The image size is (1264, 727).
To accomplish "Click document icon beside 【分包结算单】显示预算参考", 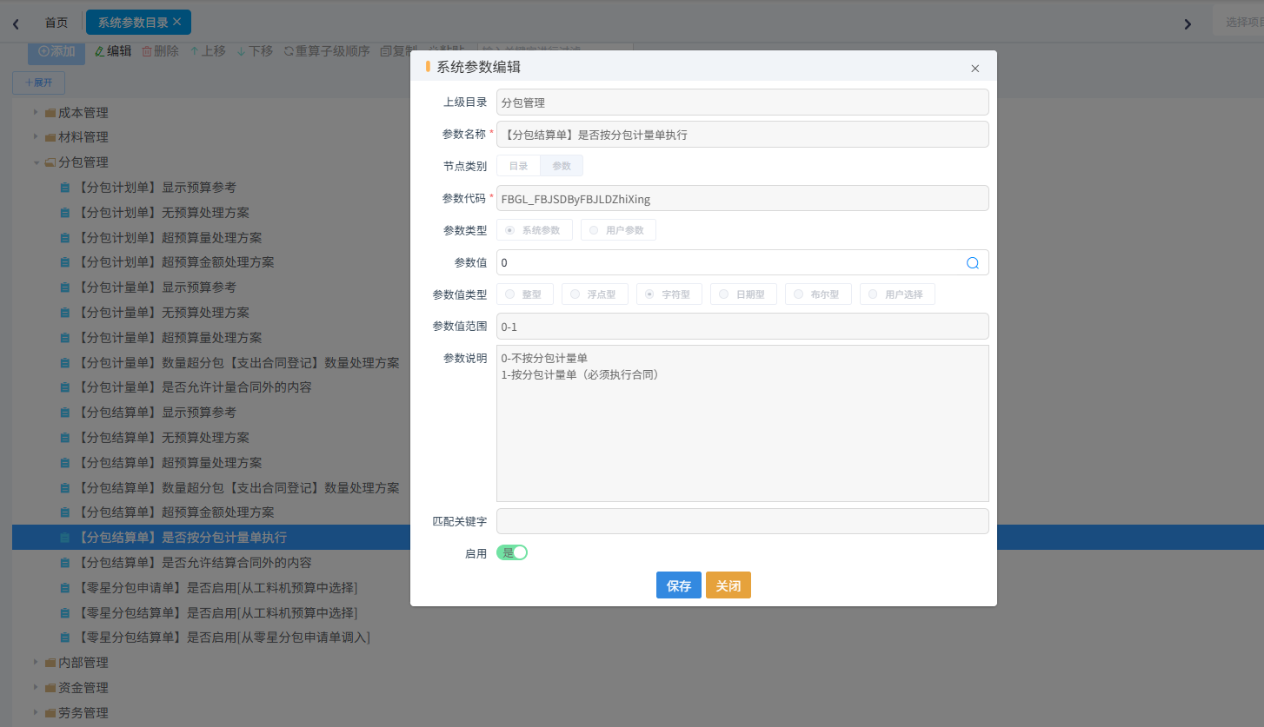I will click(x=65, y=413).
